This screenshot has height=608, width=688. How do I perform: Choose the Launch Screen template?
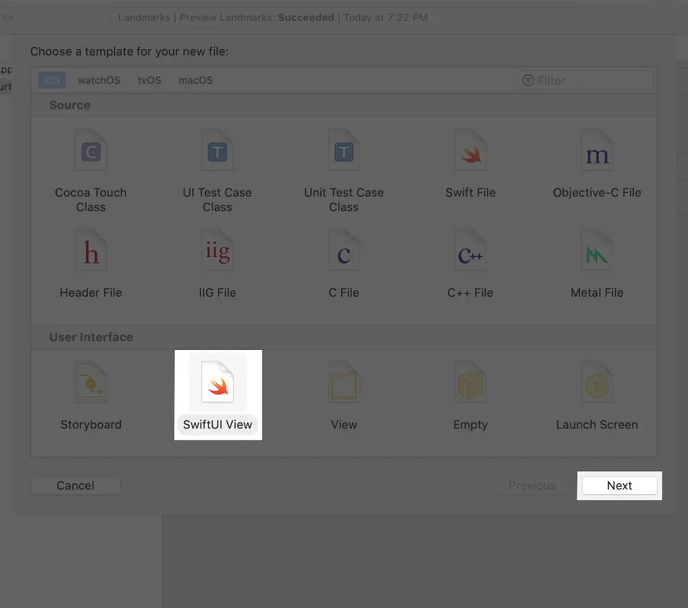(x=596, y=396)
